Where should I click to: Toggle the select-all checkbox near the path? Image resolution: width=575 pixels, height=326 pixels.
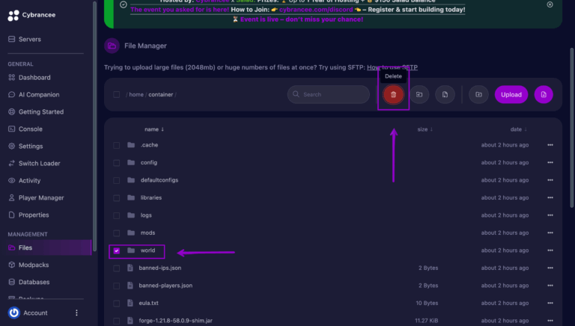pos(116,94)
